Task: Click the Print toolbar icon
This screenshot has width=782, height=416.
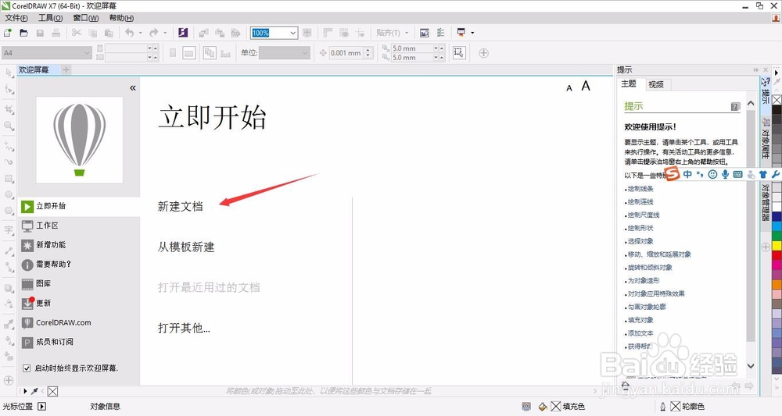Action: [56, 33]
